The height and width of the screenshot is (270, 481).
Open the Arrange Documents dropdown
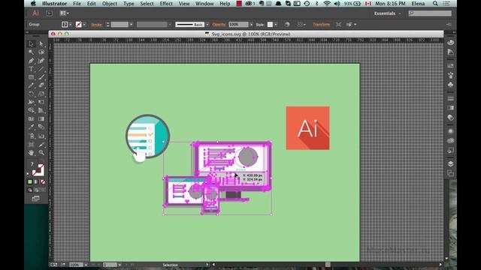point(65,13)
